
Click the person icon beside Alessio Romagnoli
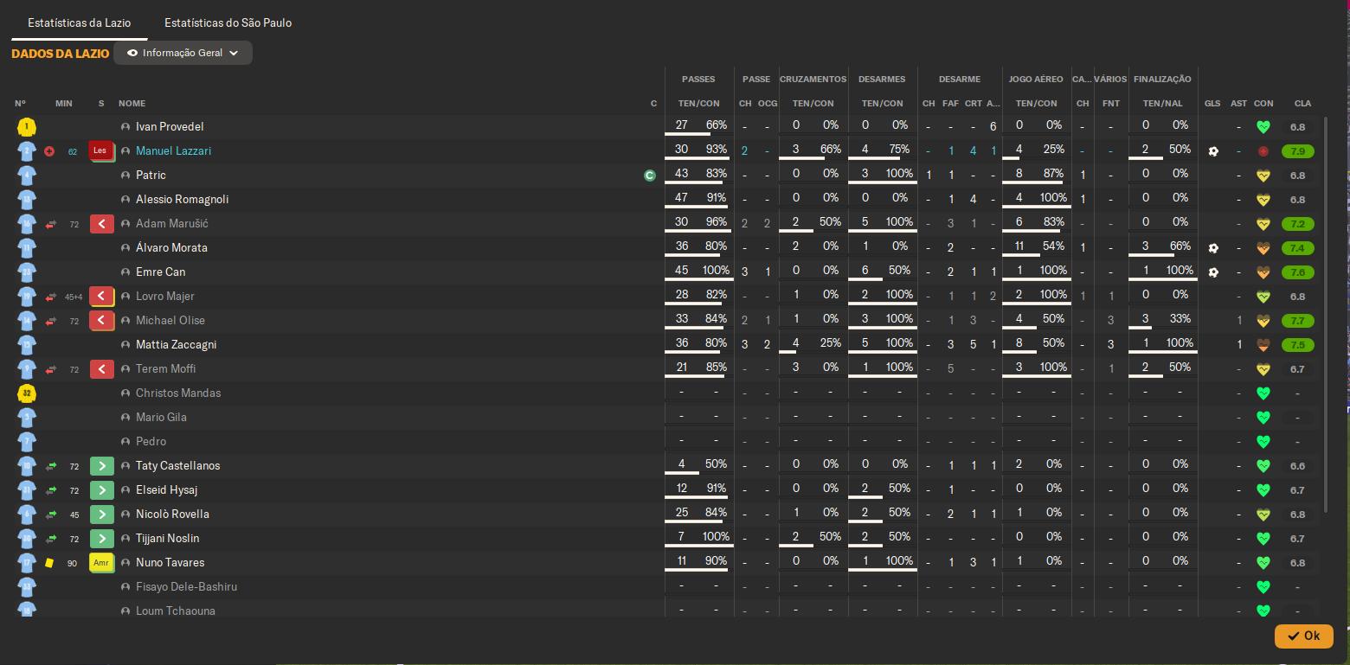[x=125, y=200]
